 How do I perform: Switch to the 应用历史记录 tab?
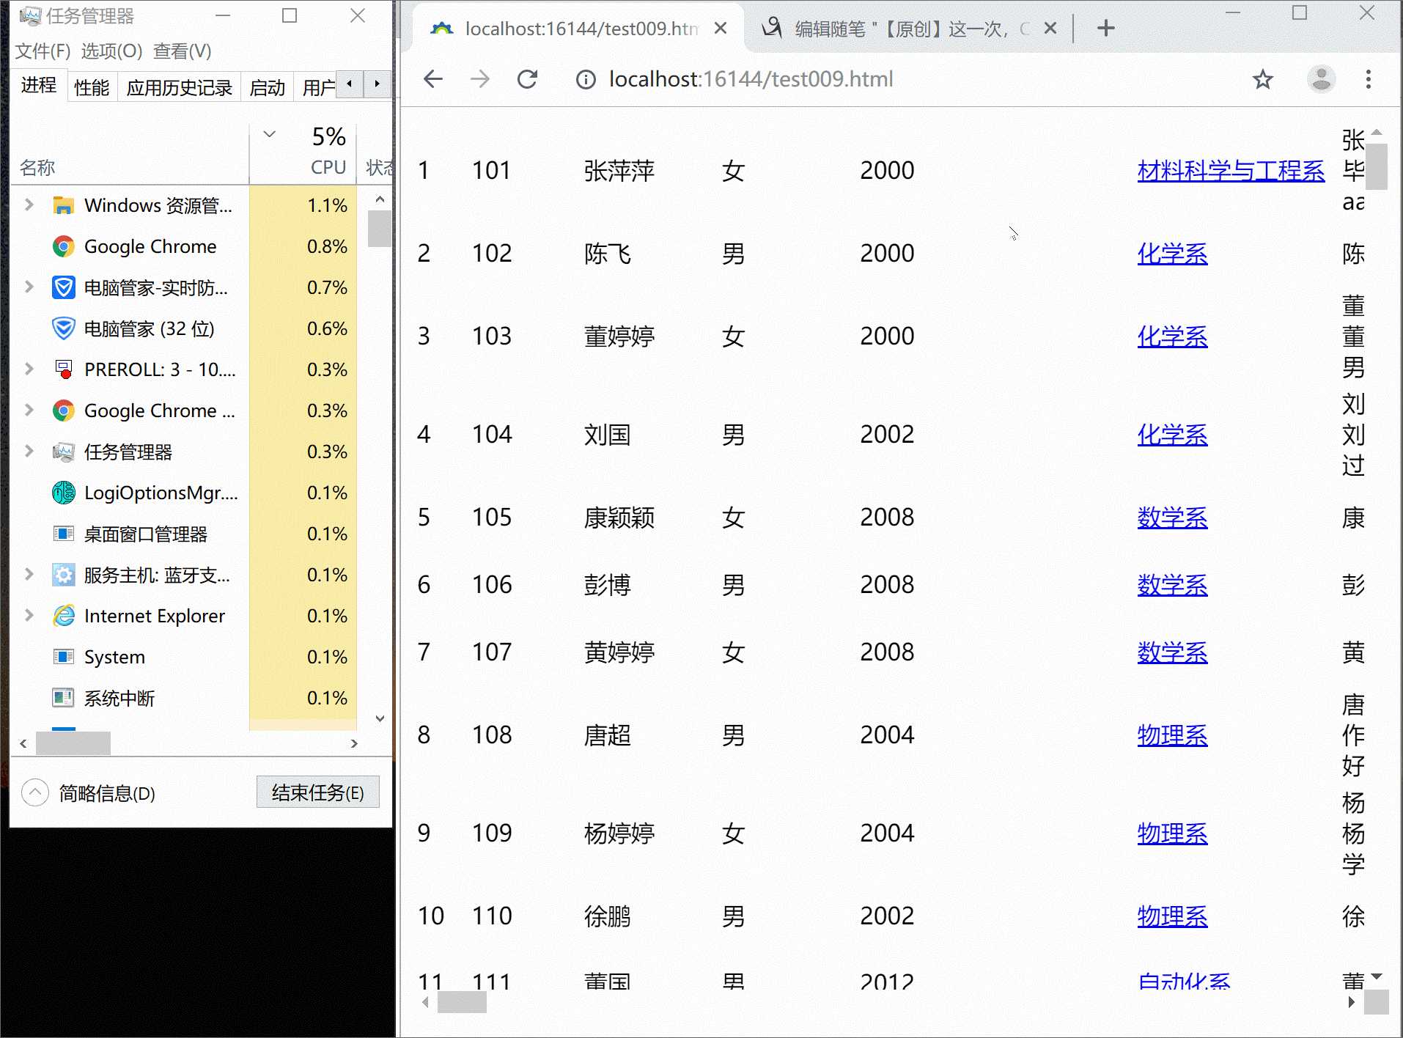click(x=179, y=88)
